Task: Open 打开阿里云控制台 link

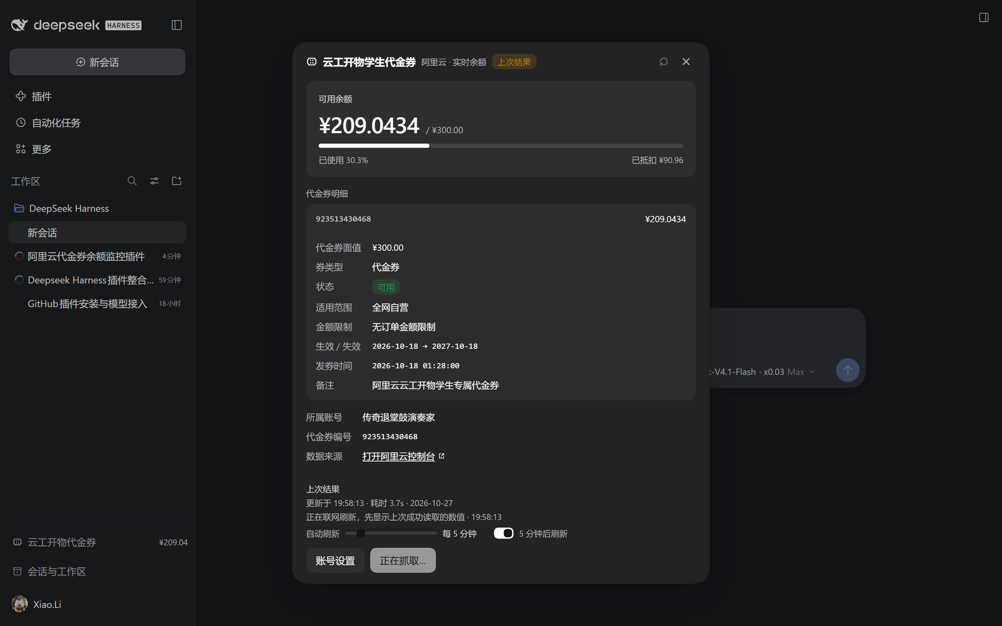Action: point(398,456)
